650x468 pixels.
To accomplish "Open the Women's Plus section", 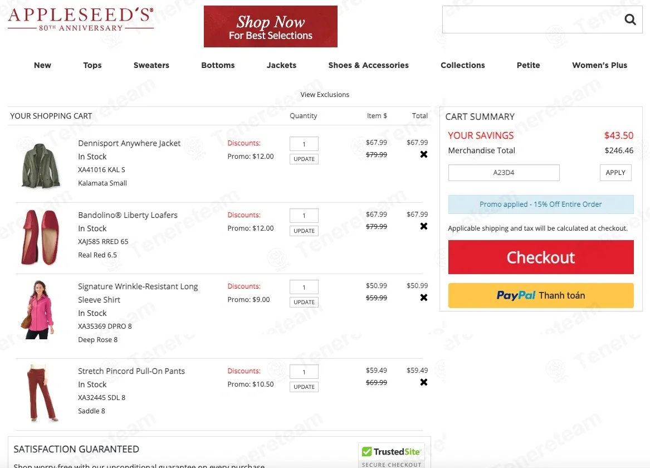I will click(x=599, y=65).
